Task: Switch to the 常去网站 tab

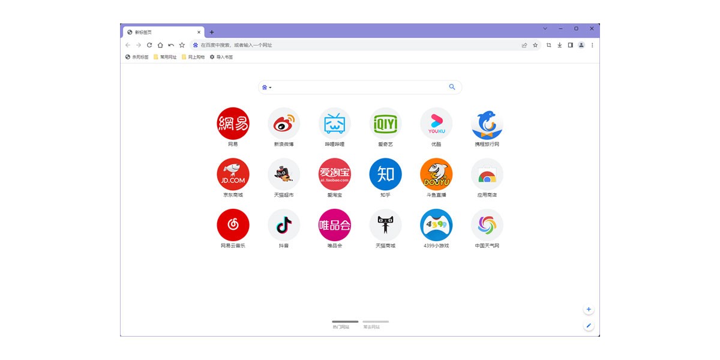Action: coord(376,324)
